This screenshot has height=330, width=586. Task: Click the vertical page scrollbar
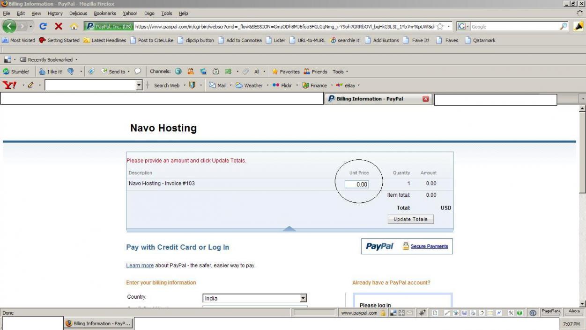[582, 206]
